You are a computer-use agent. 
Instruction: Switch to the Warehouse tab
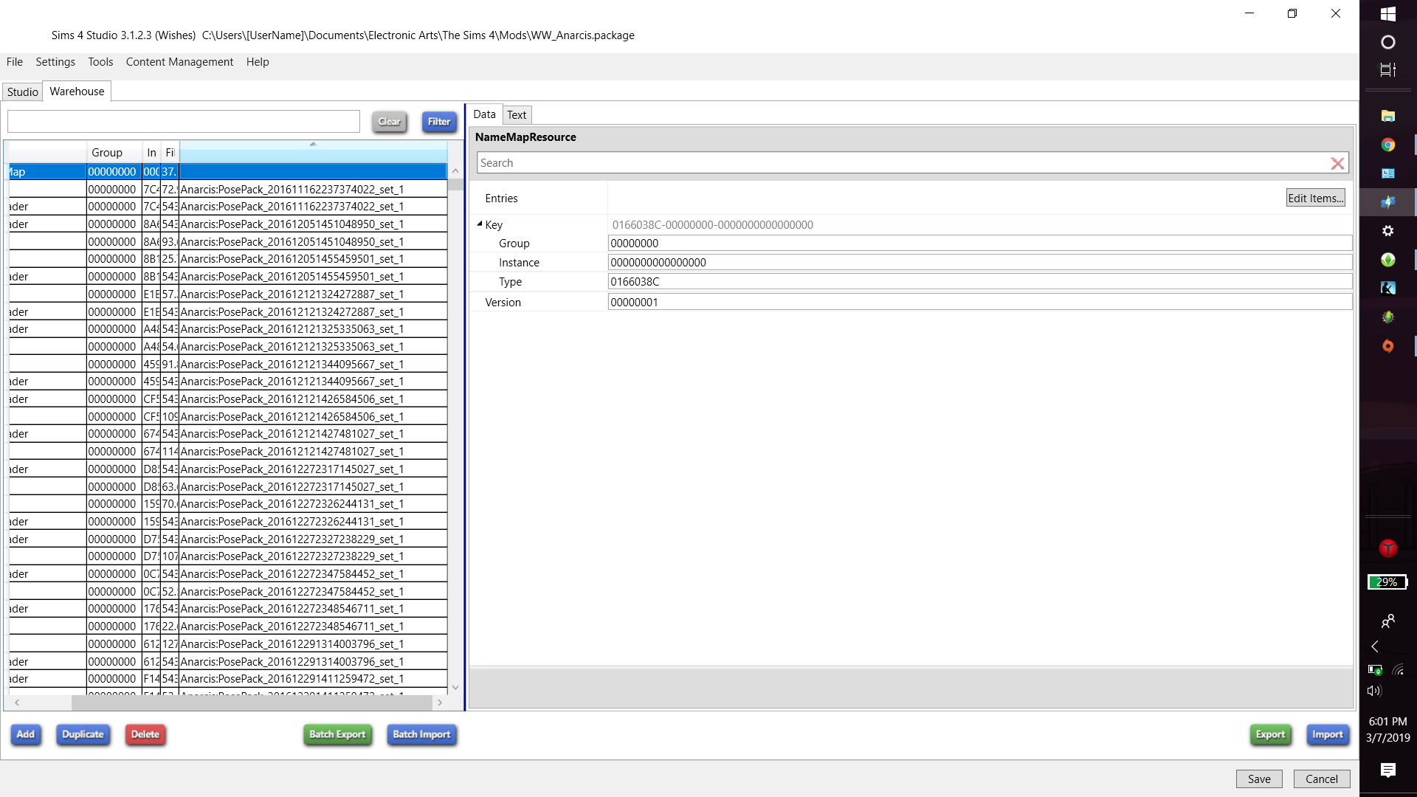point(77,92)
